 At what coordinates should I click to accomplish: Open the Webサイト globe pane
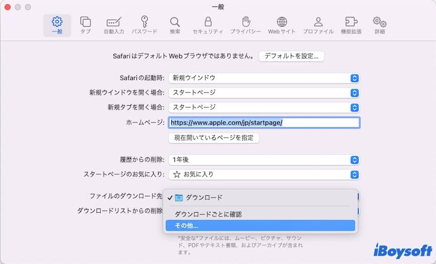tap(282, 26)
